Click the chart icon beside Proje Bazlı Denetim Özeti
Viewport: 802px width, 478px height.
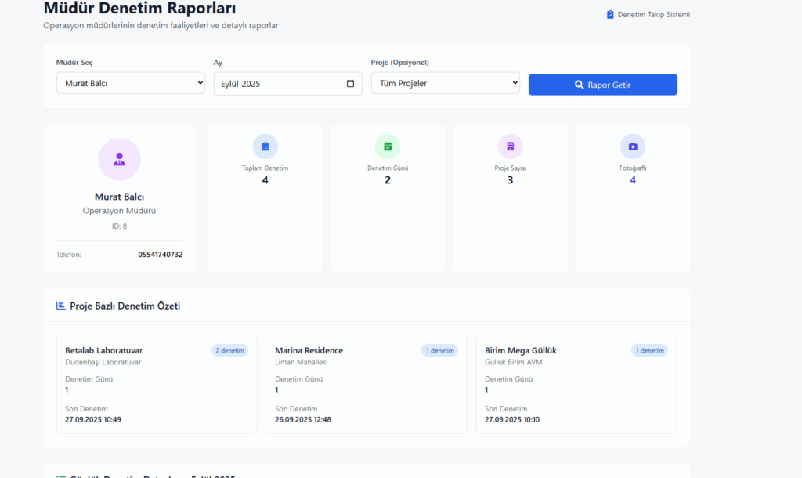coord(61,306)
